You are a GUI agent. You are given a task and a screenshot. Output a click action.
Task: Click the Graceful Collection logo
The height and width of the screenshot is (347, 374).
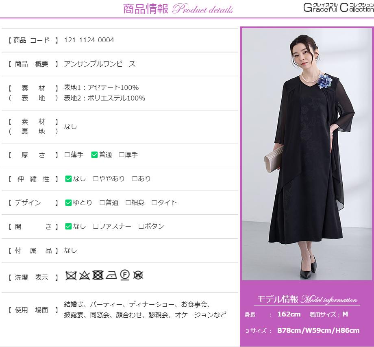pos(338,7)
